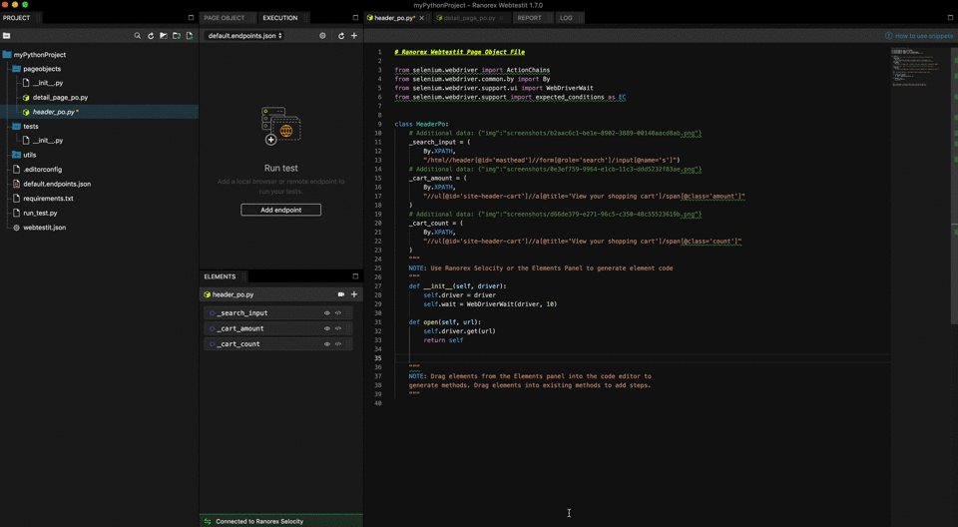Open the search icon in the Project toolbar
The image size is (958, 527).
point(138,36)
